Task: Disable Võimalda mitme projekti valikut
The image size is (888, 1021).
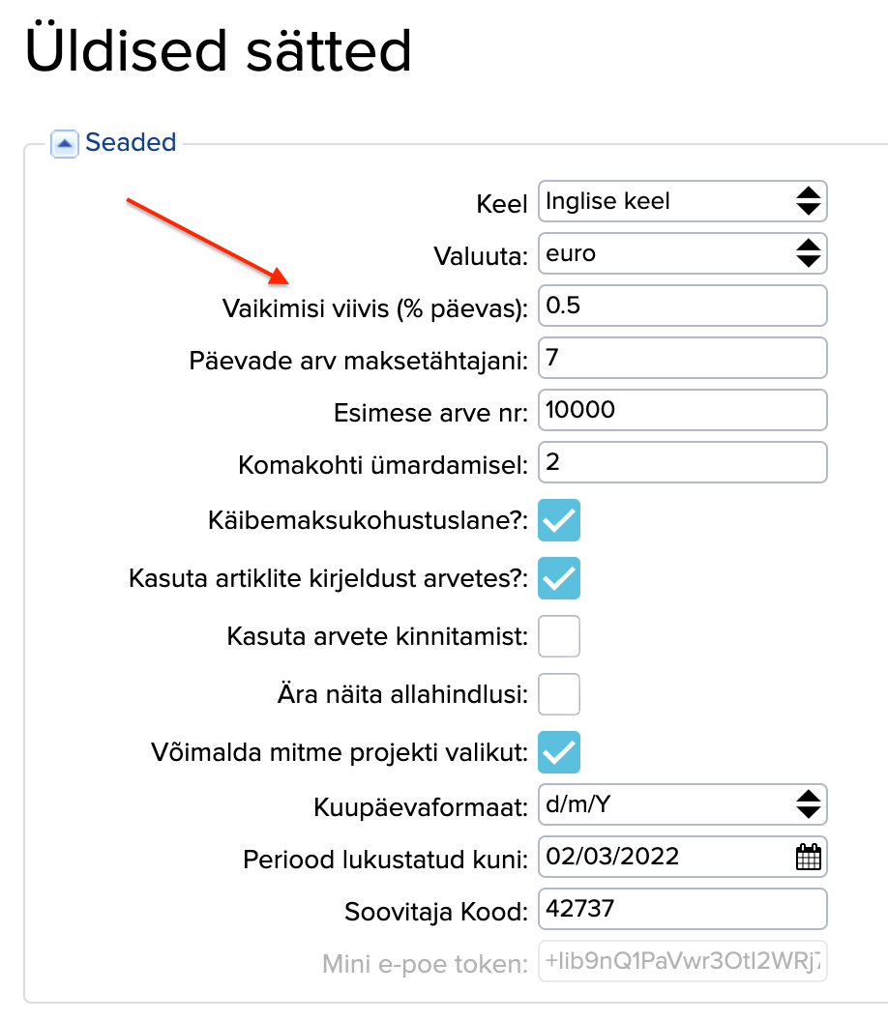Action: click(559, 752)
